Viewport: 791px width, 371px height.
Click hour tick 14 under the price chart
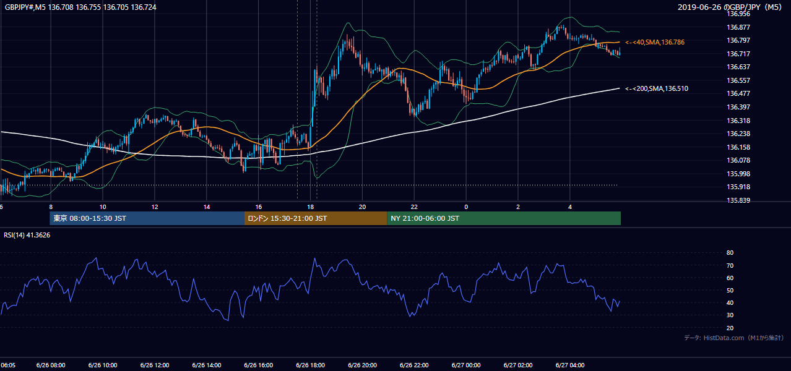pyautogui.click(x=207, y=207)
